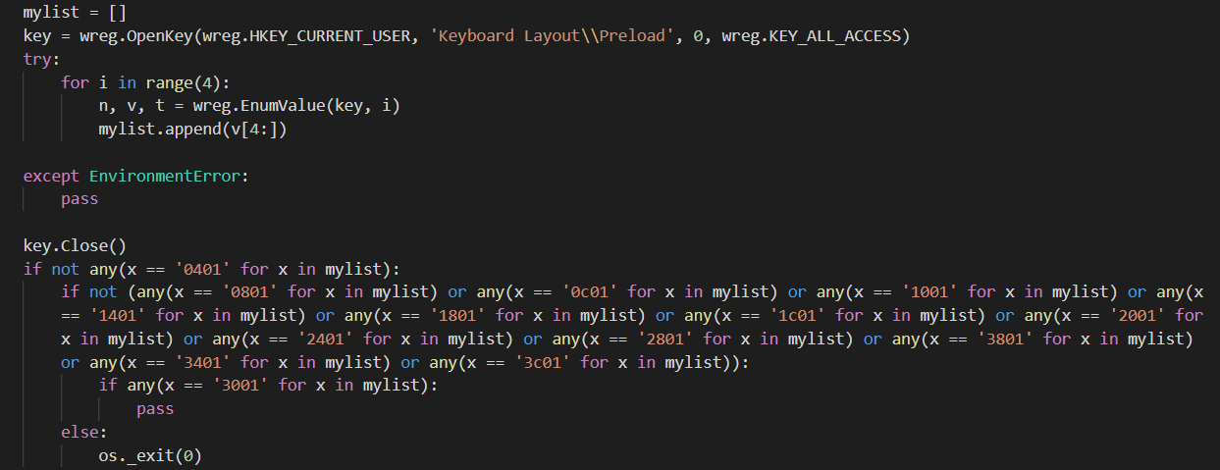Click the wreg.KEY_ALL_ACCESS argument
This screenshot has height=470, width=1220.
tap(812, 36)
